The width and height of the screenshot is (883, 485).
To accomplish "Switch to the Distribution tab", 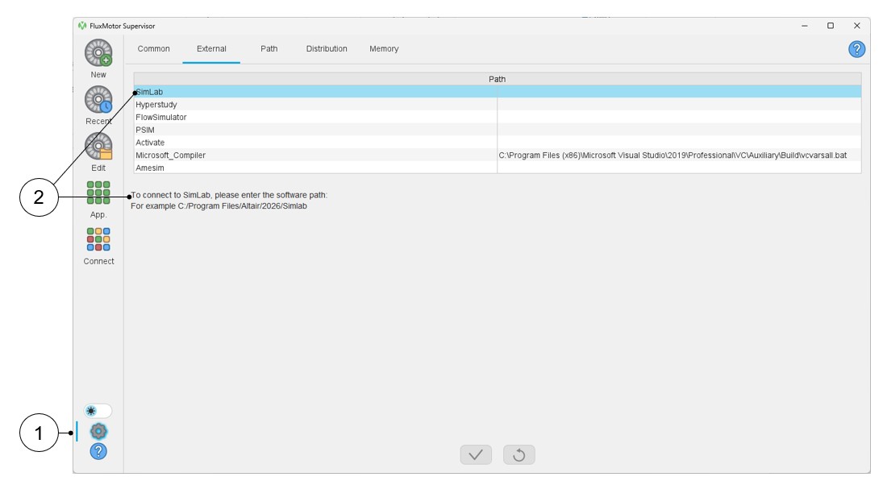I will (327, 49).
